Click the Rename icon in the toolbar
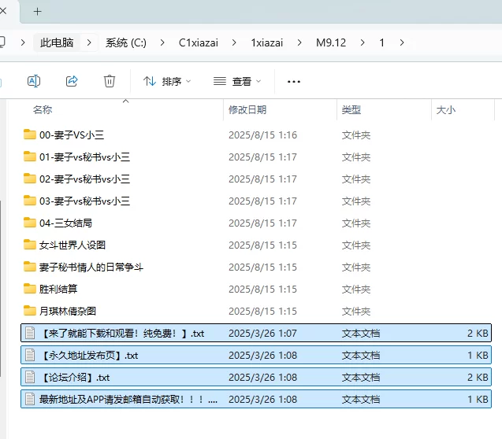The image size is (502, 439). [x=34, y=81]
